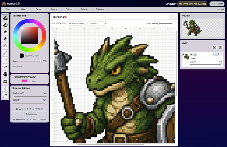Click the green merge icon on Layer 1
Viewport: 227px width, 147px height.
click(x=214, y=54)
